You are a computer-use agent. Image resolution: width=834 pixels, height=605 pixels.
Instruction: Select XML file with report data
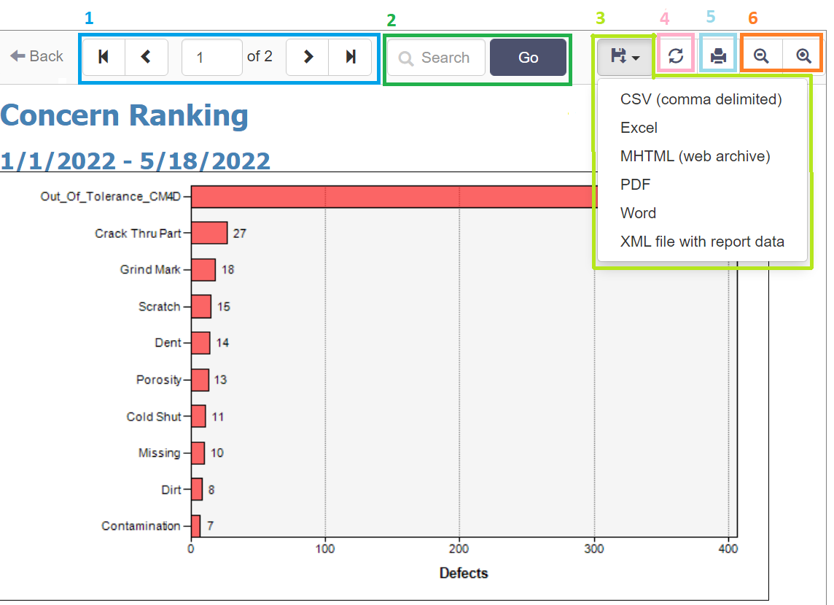coord(702,242)
